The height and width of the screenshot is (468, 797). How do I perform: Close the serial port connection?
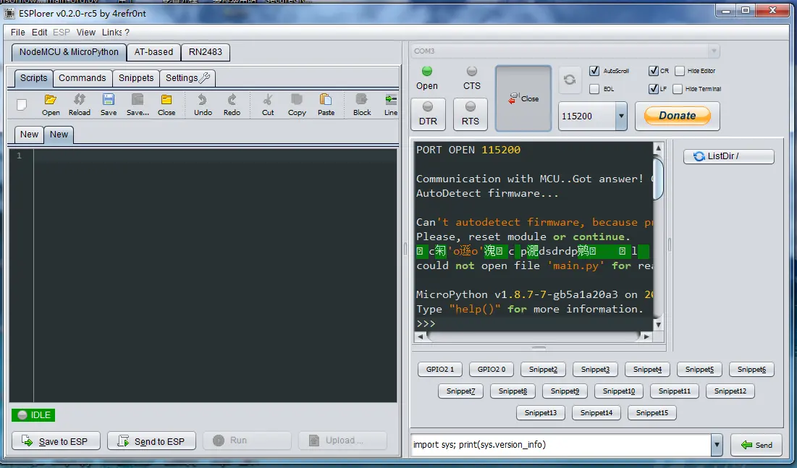(523, 98)
